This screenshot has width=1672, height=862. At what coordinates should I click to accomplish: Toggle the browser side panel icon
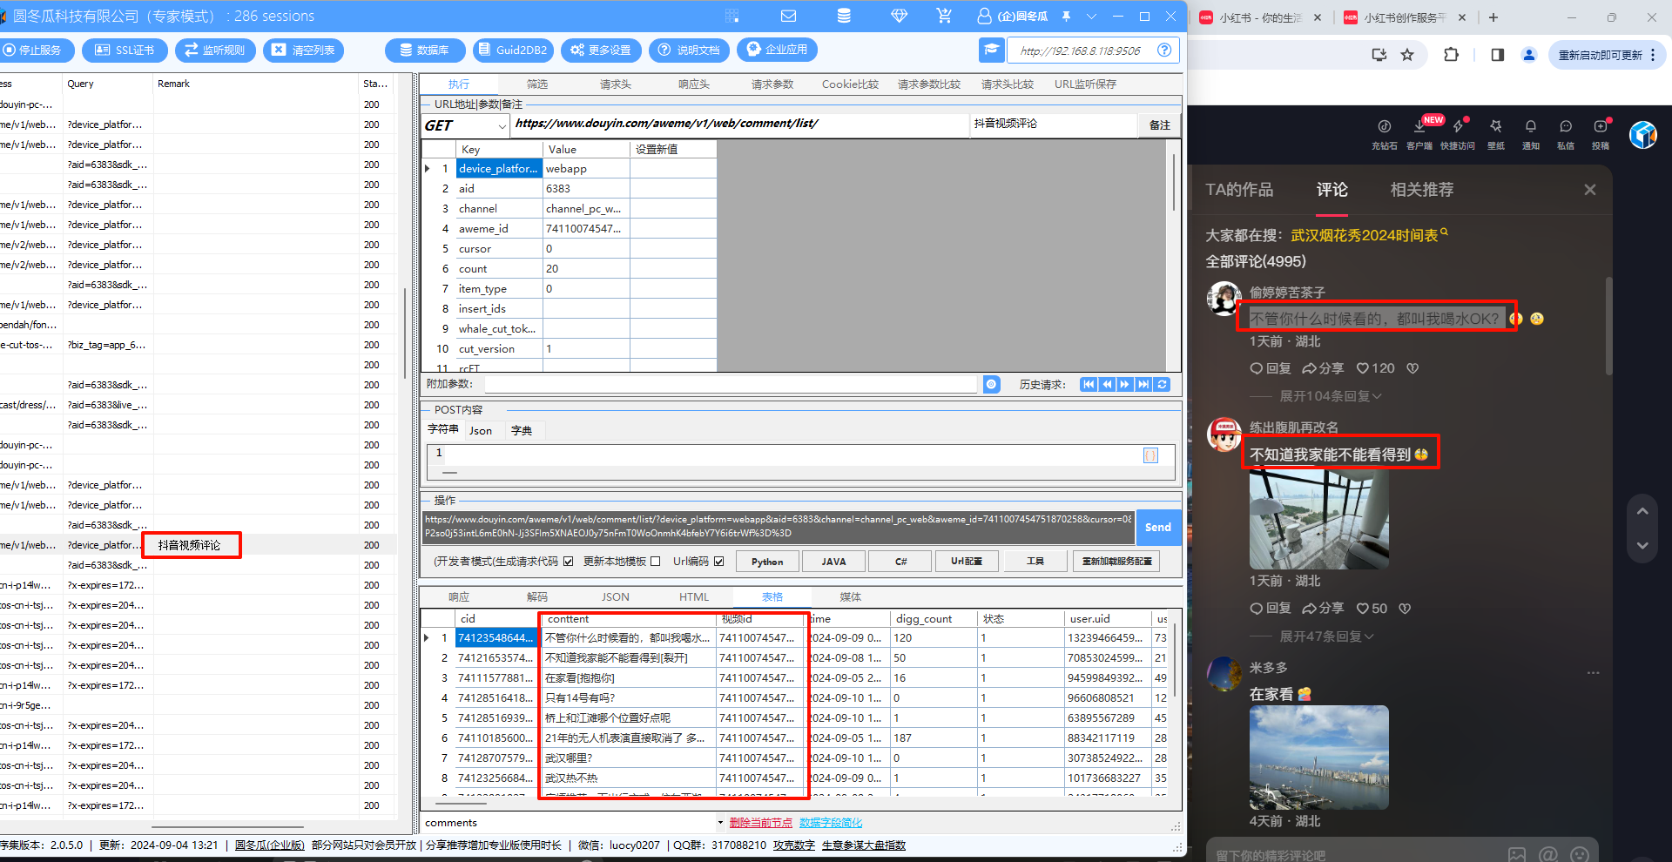pyautogui.click(x=1498, y=55)
